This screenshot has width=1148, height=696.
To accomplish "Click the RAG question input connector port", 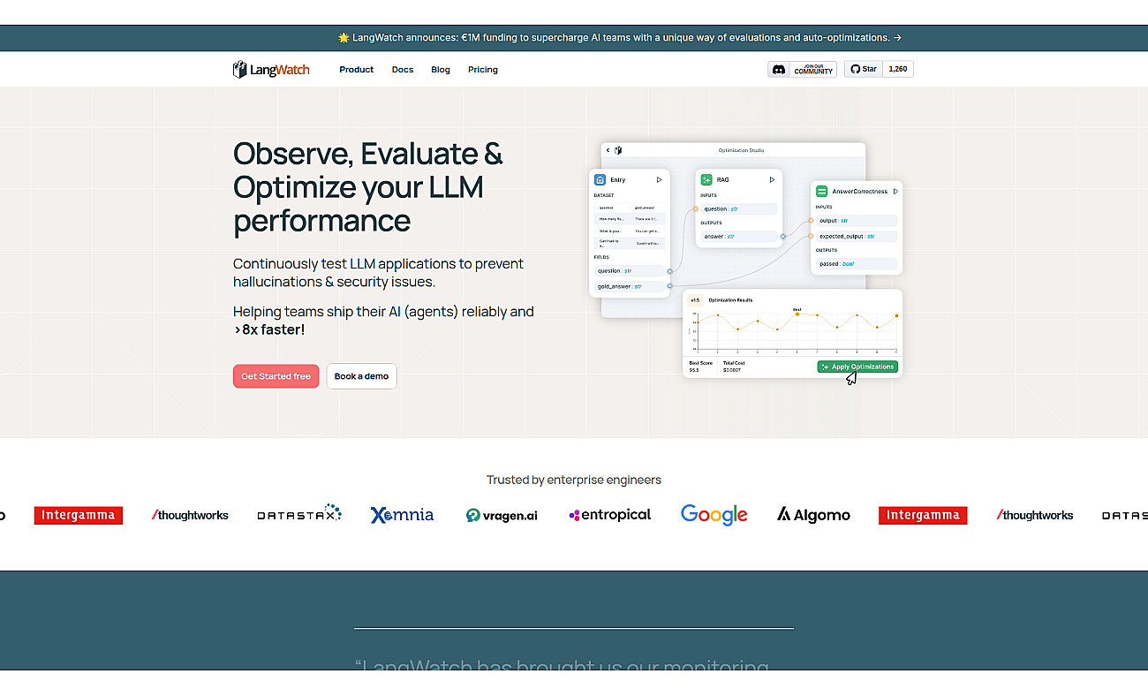I will [696, 209].
